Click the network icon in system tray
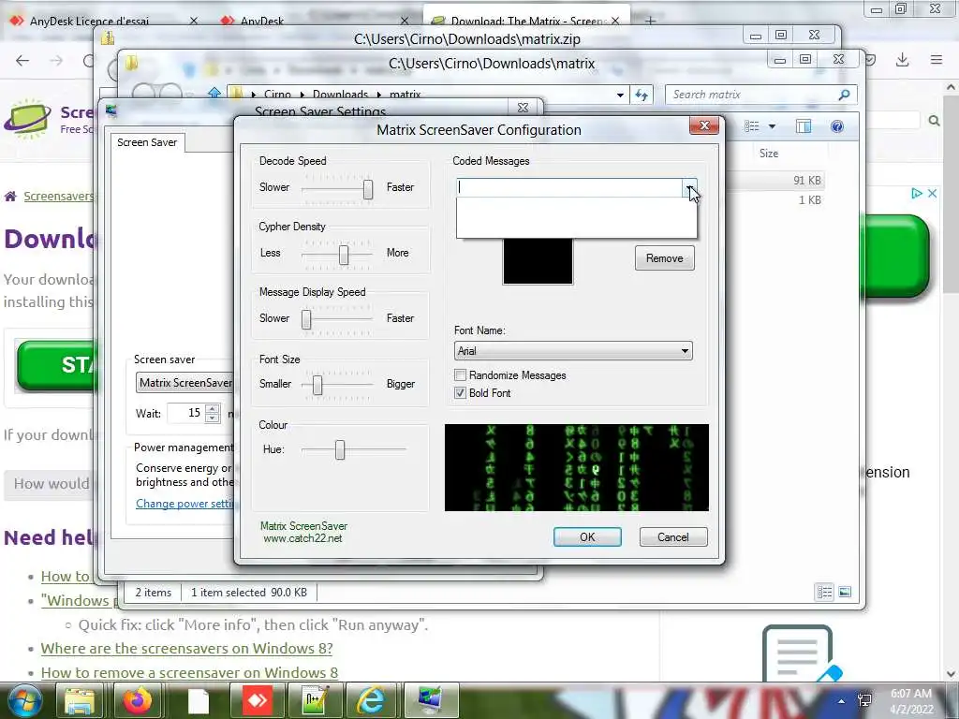This screenshot has height=719, width=959. pyautogui.click(x=864, y=700)
